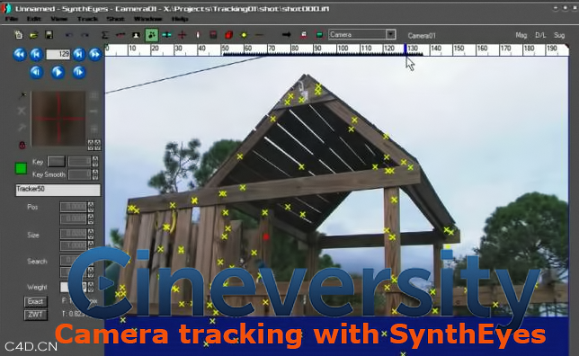
Task: Click the Camera01 label in toolbar
Action: coord(422,35)
